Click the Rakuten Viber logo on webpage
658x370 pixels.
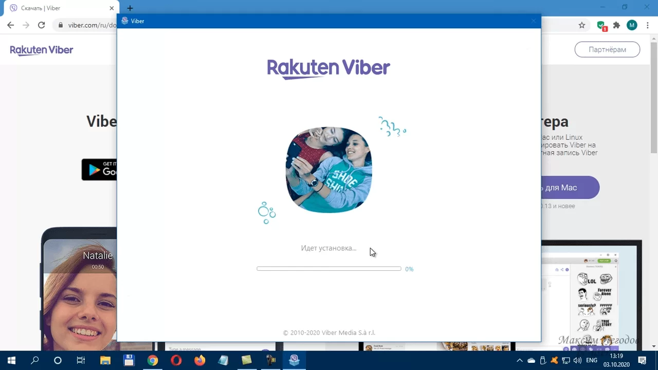coord(42,50)
